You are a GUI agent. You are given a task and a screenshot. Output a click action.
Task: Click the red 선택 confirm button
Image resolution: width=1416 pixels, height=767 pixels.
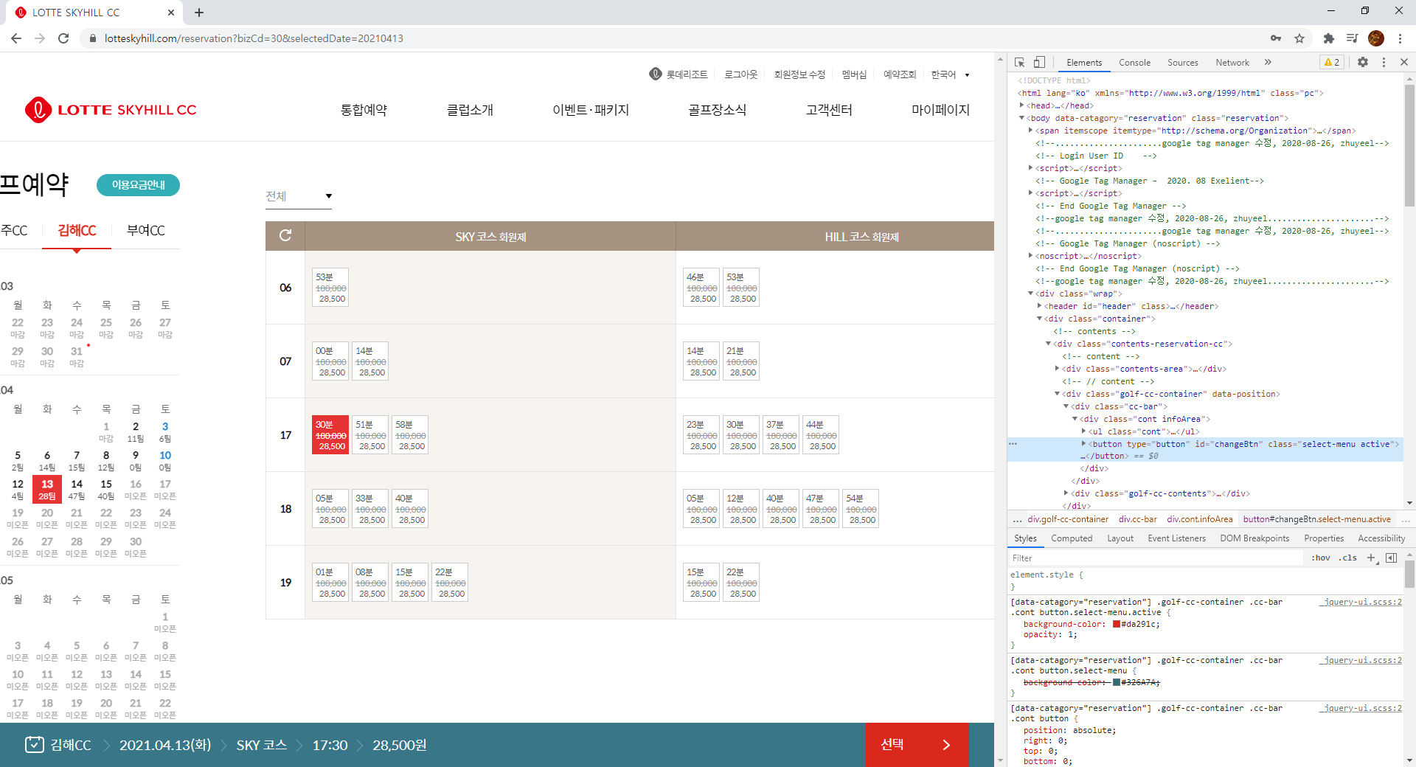917,745
